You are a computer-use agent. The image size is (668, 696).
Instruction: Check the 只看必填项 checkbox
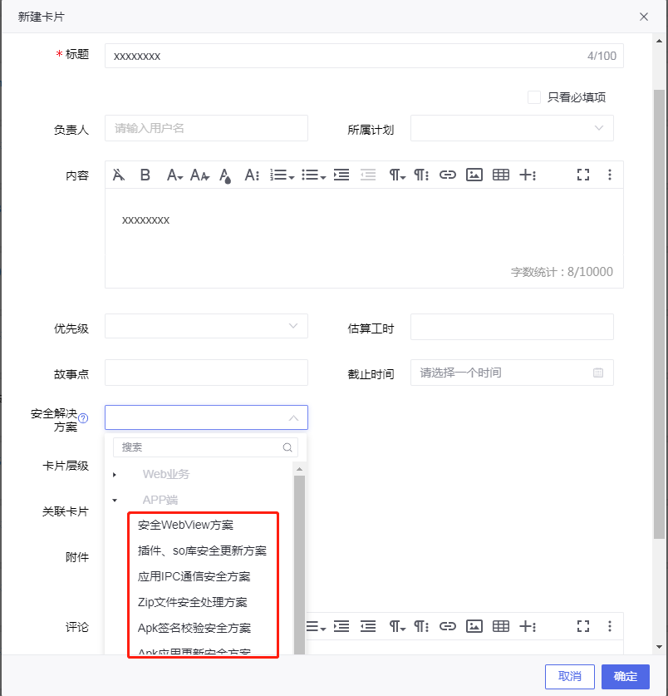[534, 97]
